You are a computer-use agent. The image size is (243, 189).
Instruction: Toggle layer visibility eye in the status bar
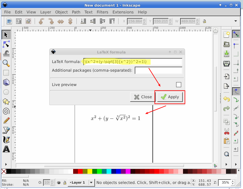59,182
